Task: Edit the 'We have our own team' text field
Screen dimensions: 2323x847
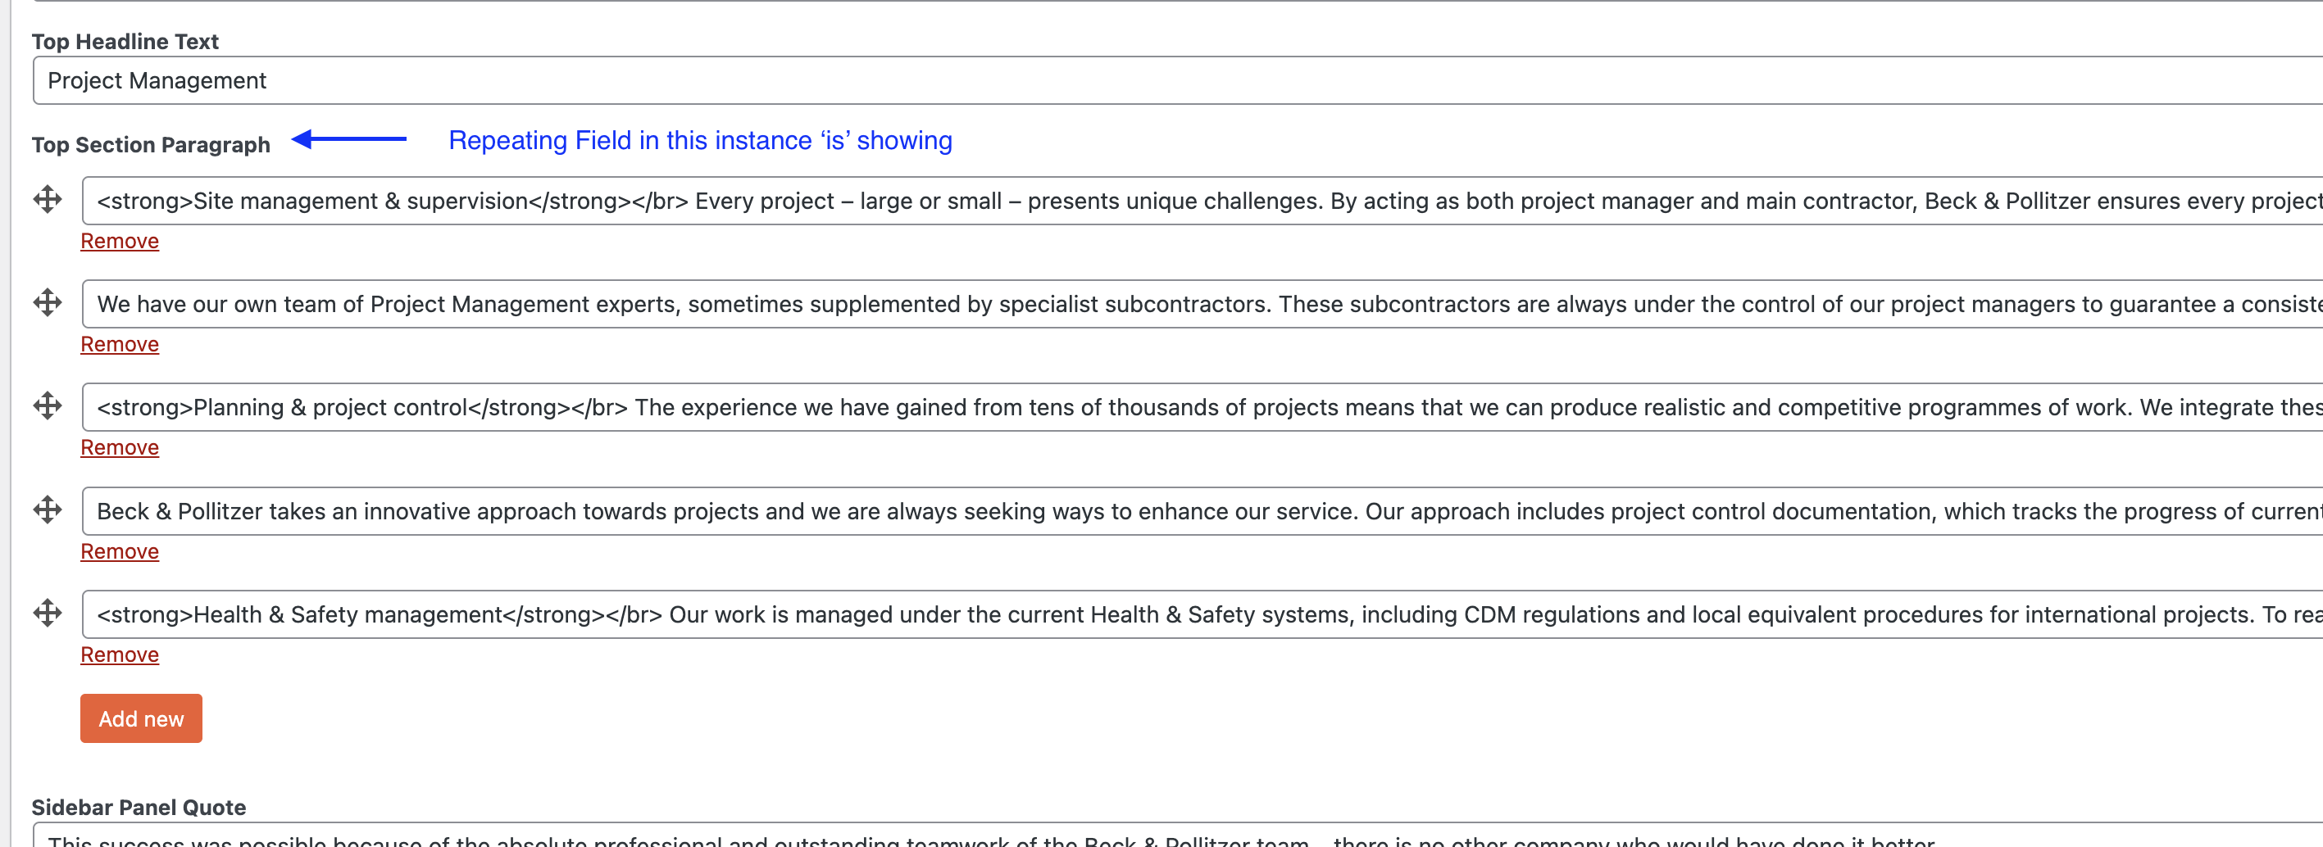Action: click(1202, 304)
